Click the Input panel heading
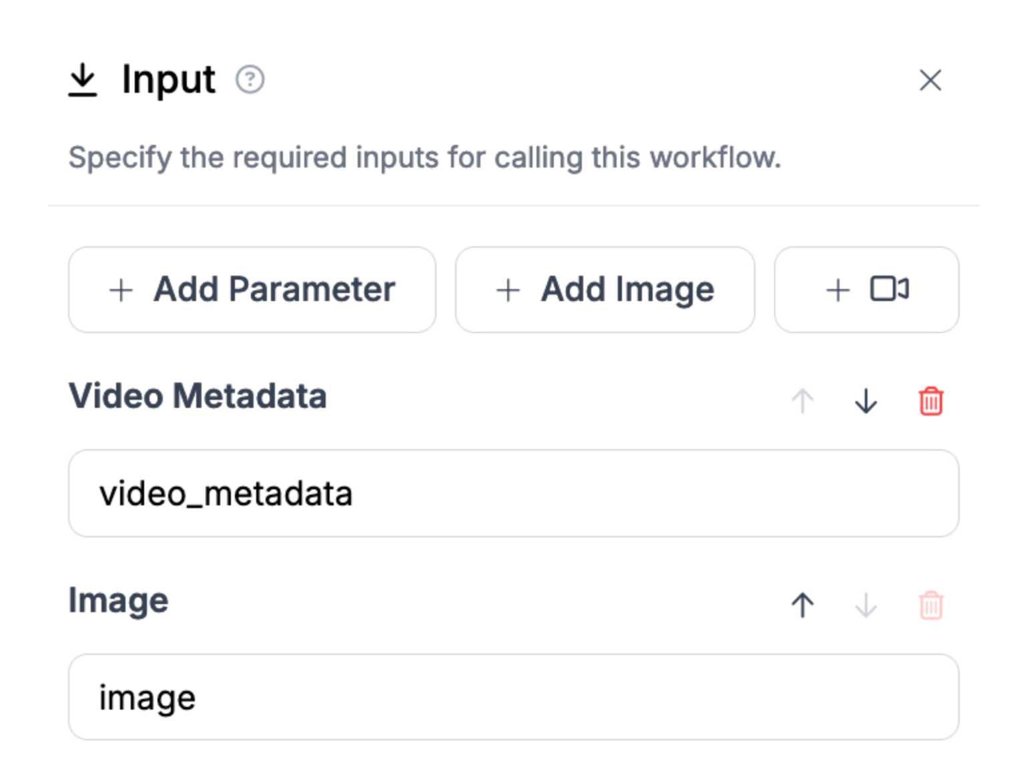This screenshot has height=765, width=1025. 168,80
